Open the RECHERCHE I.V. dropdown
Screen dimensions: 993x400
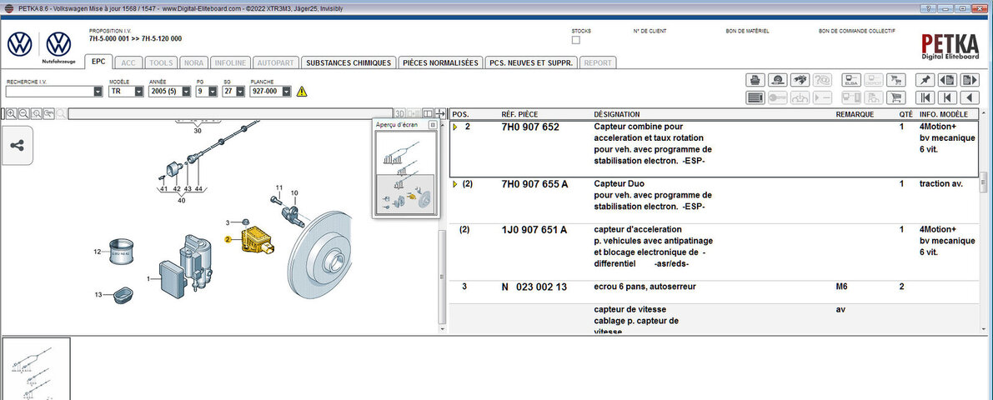[98, 92]
